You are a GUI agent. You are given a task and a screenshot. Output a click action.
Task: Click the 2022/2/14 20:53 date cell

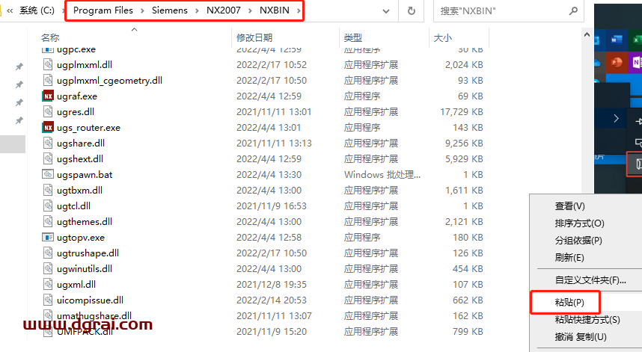point(272,300)
